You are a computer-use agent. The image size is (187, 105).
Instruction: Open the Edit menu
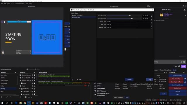pos(5,4)
